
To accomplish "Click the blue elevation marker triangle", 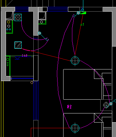I will coord(17,58).
